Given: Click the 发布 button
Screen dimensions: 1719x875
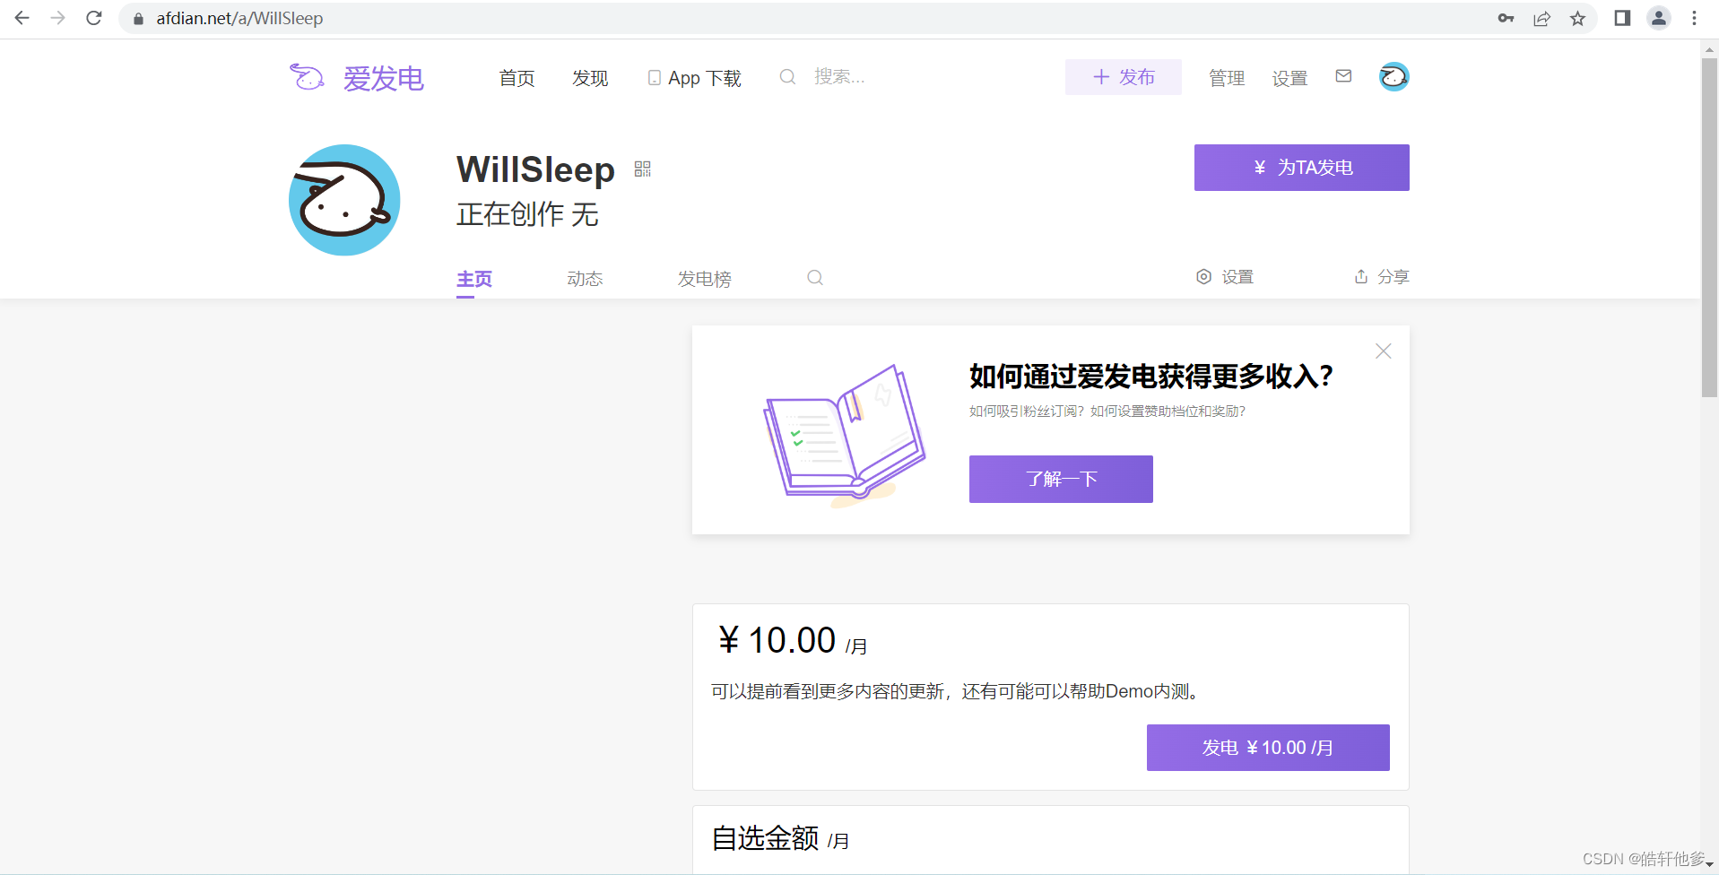Looking at the screenshot, I should [1124, 77].
